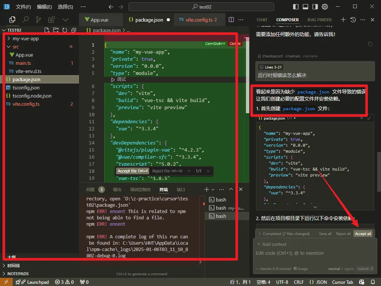Screen dimensions: 381x286
Task: Switch composer mode to agent
Action: pyautogui.click(x=349, y=269)
